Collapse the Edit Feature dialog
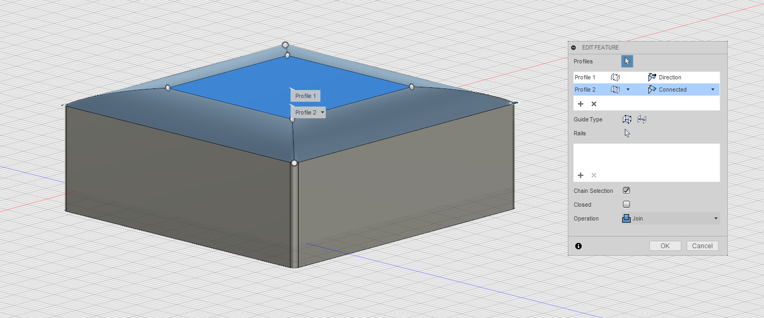This screenshot has height=318, width=764. [574, 48]
